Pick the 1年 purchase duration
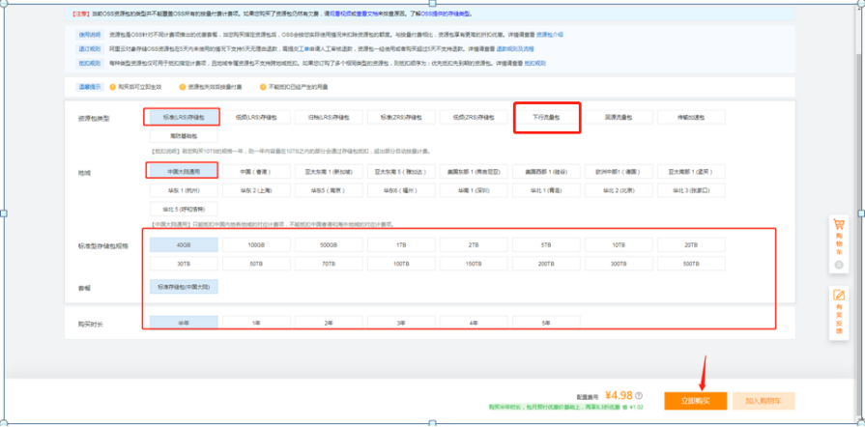Image resolution: width=865 pixels, height=427 pixels. point(256,323)
